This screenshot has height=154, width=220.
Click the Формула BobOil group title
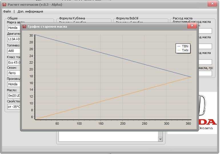127,18
